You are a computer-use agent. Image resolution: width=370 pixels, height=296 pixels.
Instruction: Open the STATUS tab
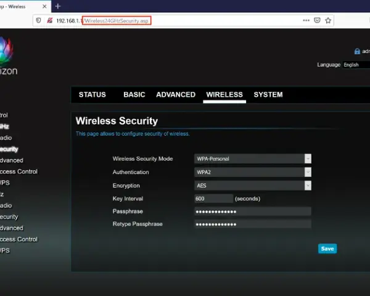coord(92,94)
